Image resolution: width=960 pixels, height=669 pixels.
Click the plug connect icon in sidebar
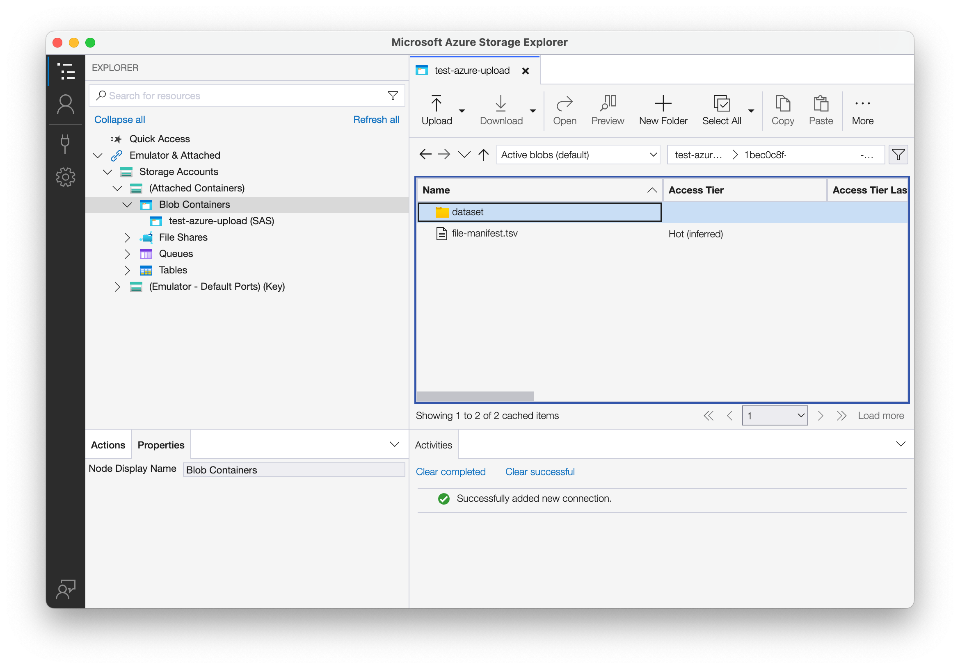[65, 143]
